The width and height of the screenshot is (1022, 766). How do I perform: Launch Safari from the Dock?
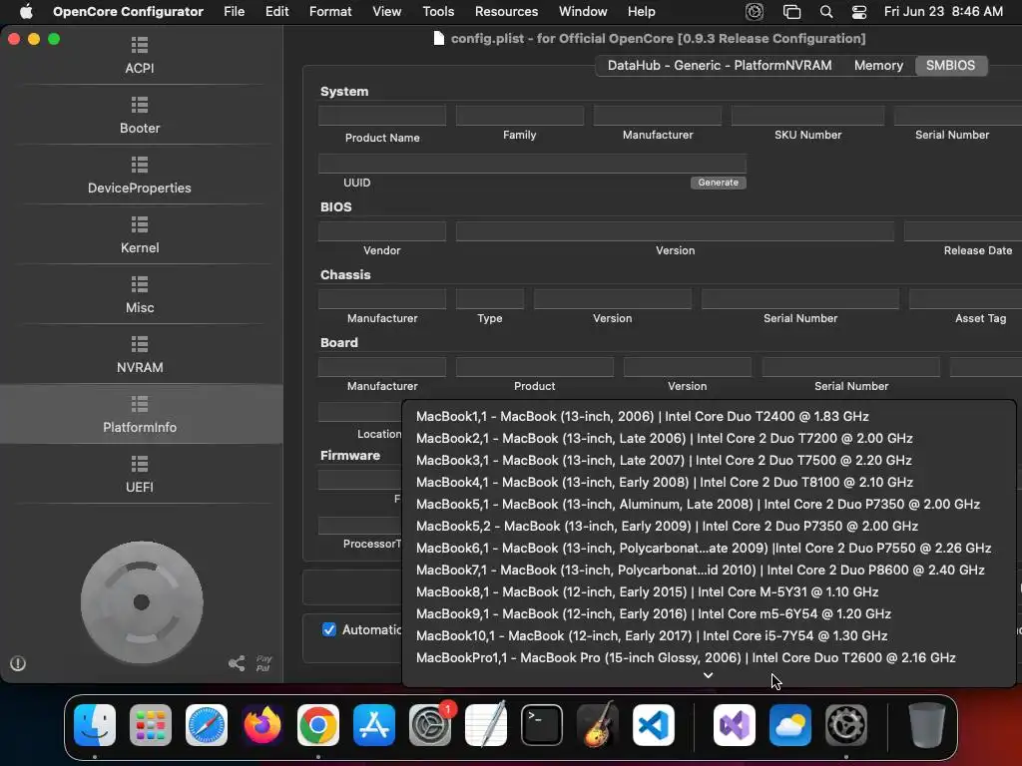pos(207,725)
